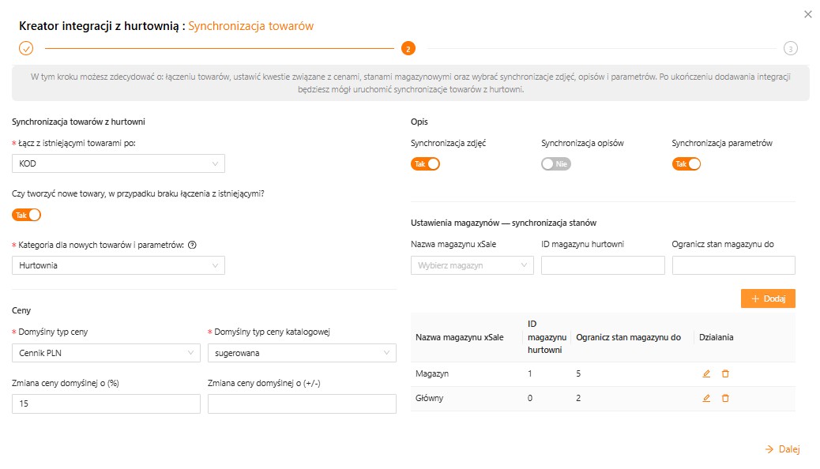Turn off Synchronizacja parametrów switch
The height and width of the screenshot is (469, 820).
pos(686,164)
